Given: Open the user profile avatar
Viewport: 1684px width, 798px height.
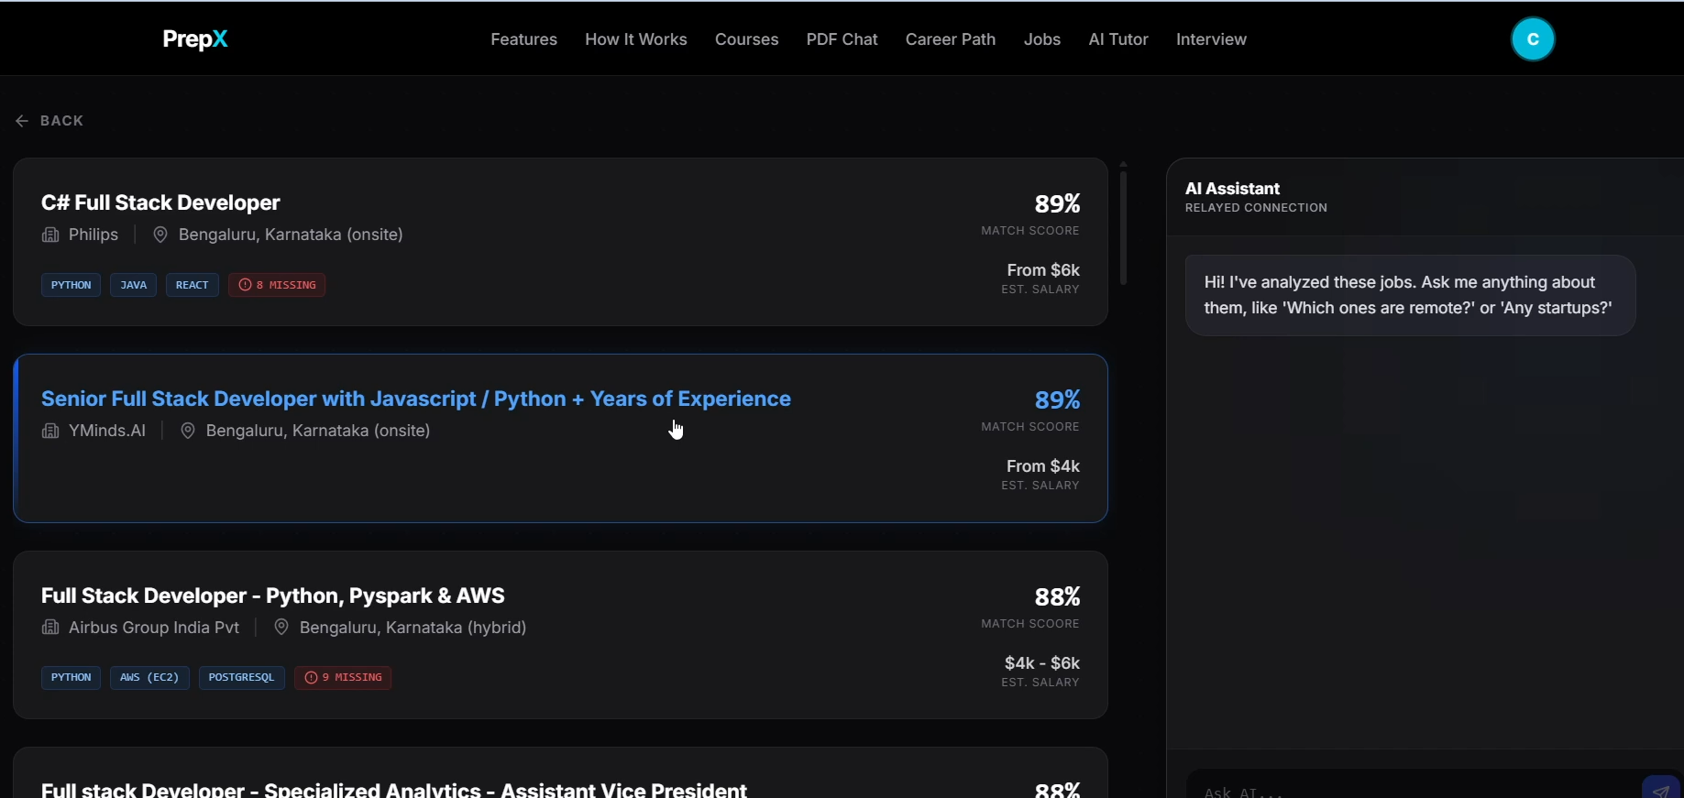Looking at the screenshot, I should click(1532, 39).
